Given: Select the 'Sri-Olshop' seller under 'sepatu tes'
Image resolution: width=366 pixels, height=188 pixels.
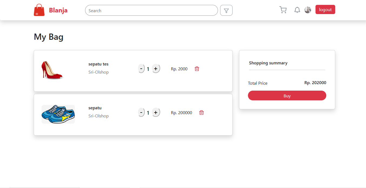Looking at the screenshot, I should pyautogui.click(x=98, y=72).
